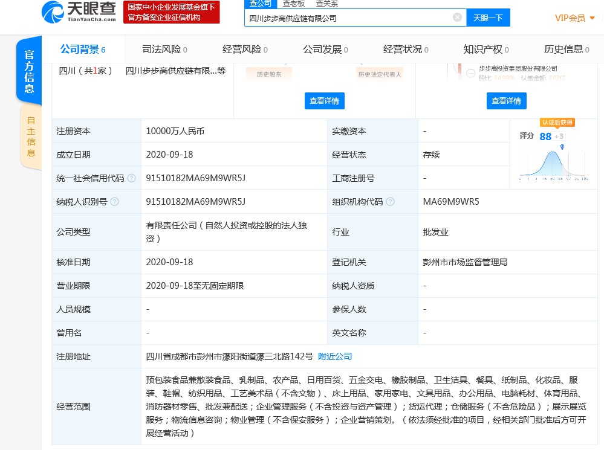The width and height of the screenshot is (604, 450).
Task: Click the MA69M9WR5 organization code
Action: pos(451,202)
